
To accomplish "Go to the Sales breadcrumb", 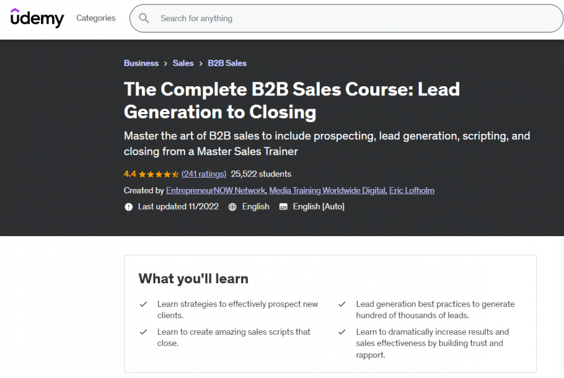I will 183,63.
